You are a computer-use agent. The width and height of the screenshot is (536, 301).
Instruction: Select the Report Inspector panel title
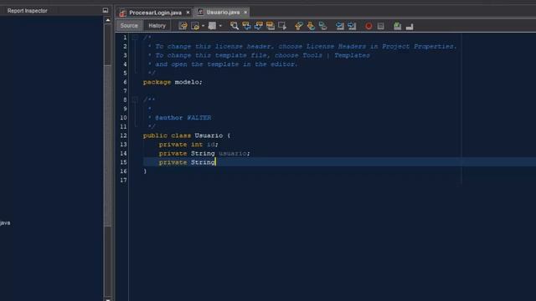[x=28, y=11]
